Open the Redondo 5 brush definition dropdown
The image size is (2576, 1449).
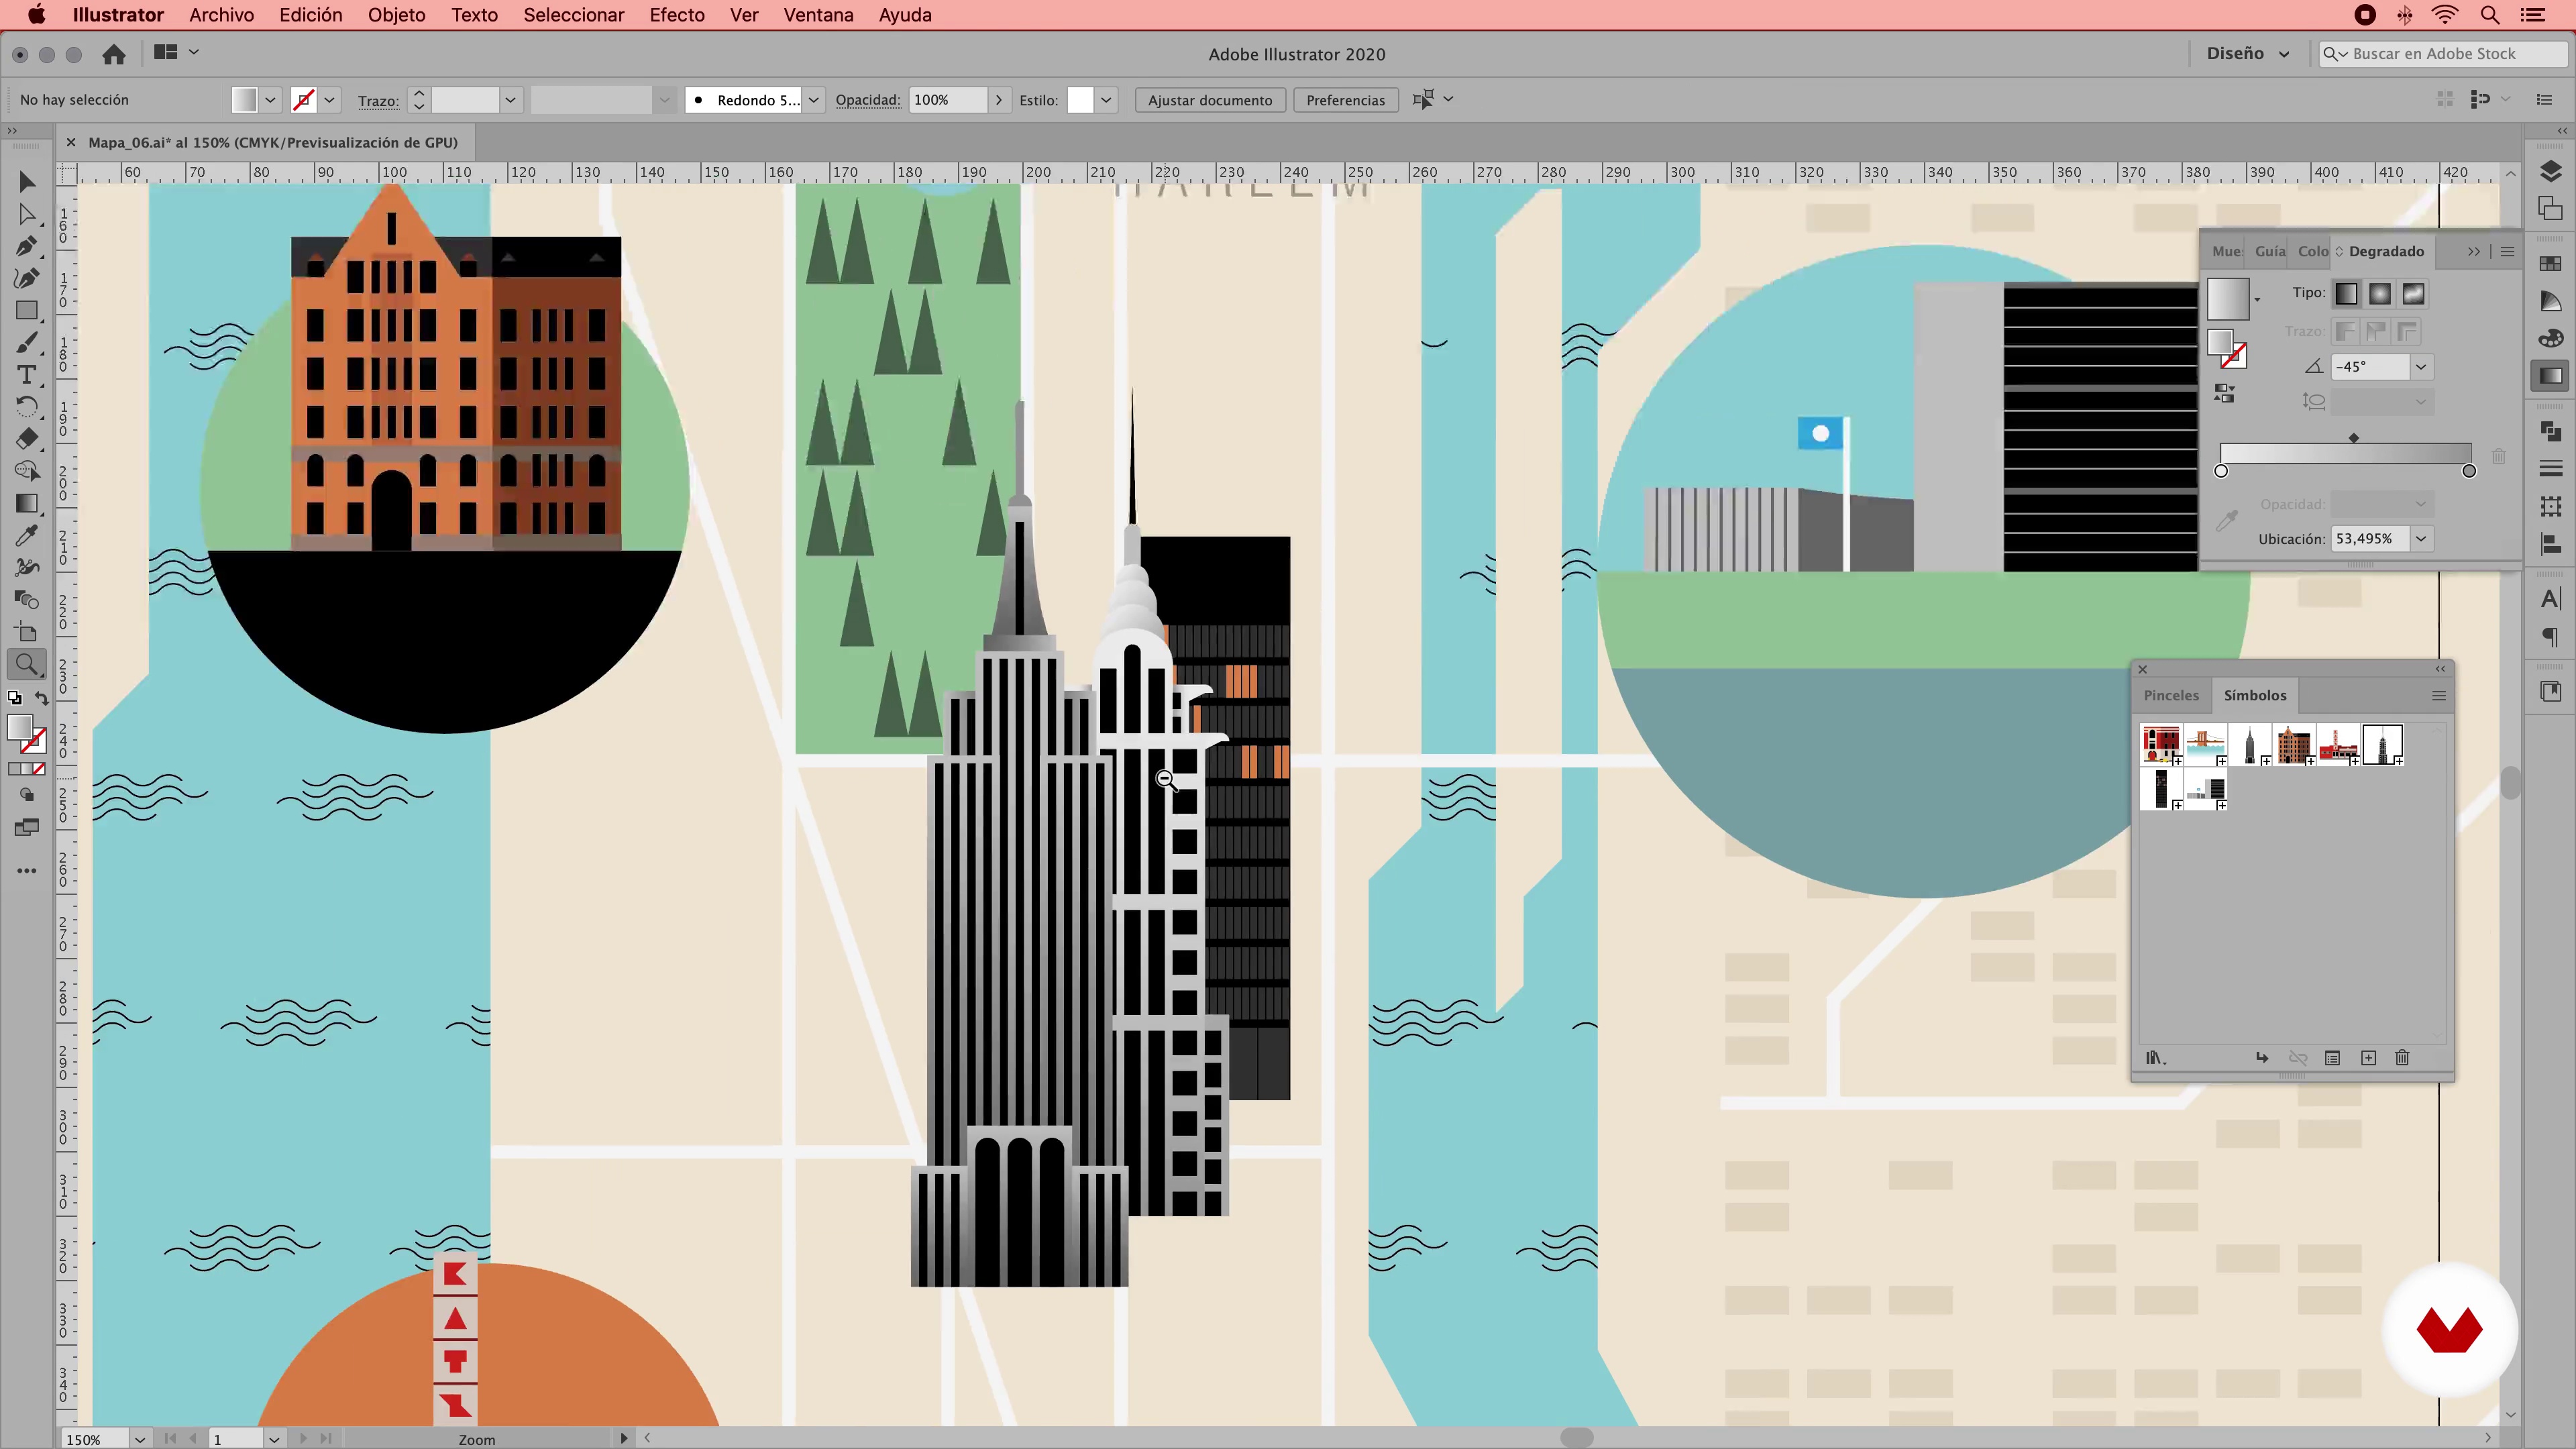pos(814,100)
